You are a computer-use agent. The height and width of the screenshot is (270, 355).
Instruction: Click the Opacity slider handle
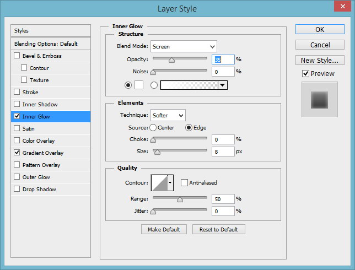pos(171,60)
